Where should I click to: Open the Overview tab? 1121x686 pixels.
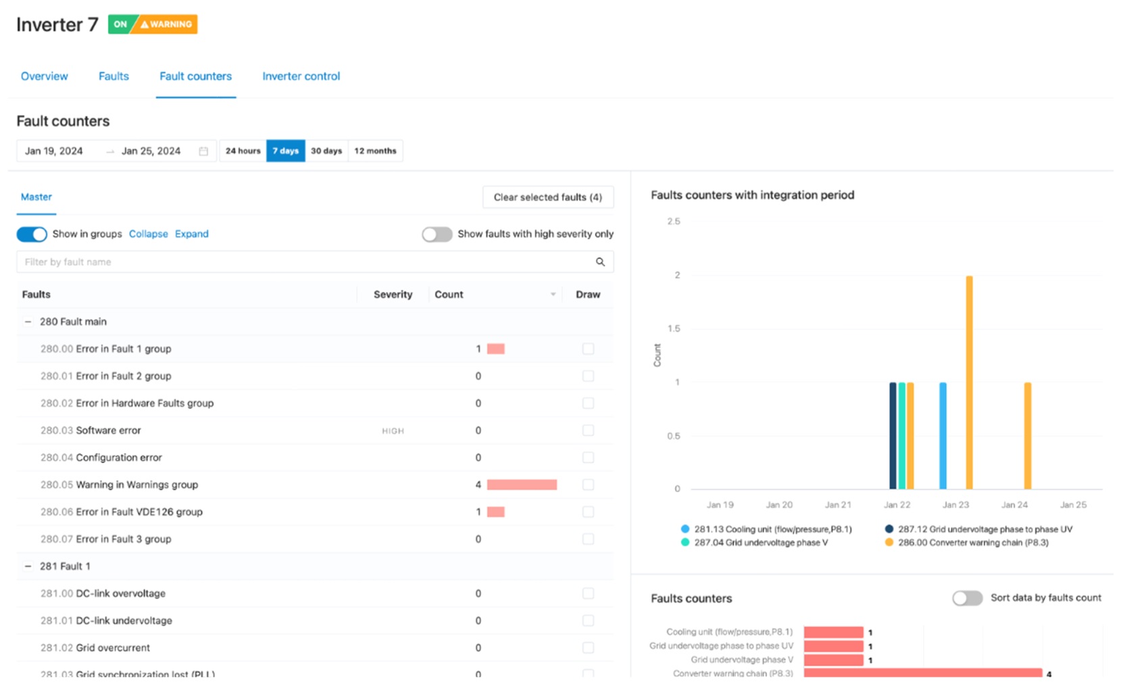point(45,76)
